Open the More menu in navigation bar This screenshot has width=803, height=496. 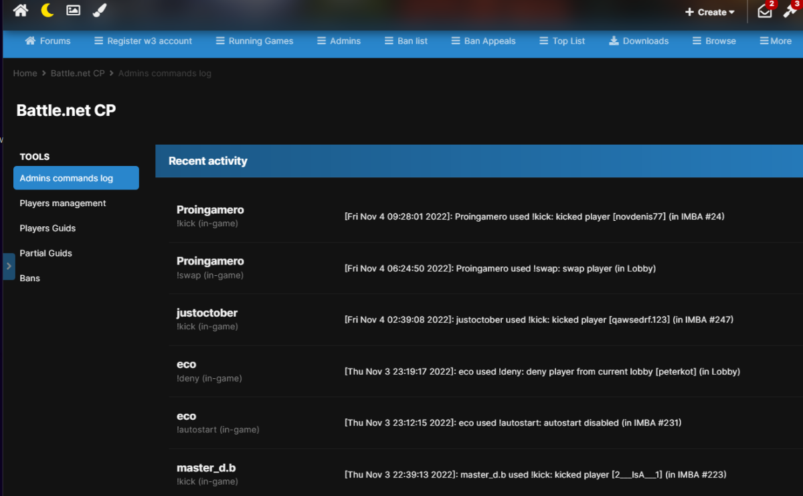[x=776, y=41]
